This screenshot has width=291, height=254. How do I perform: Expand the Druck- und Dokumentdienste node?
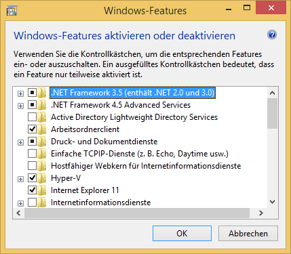coord(20,142)
